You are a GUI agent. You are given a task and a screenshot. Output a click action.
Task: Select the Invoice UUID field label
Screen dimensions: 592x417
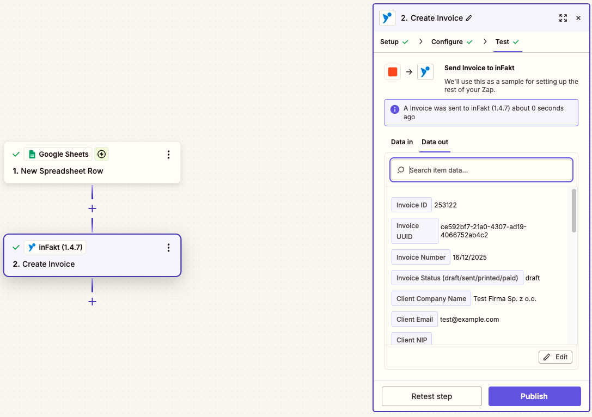(x=414, y=231)
